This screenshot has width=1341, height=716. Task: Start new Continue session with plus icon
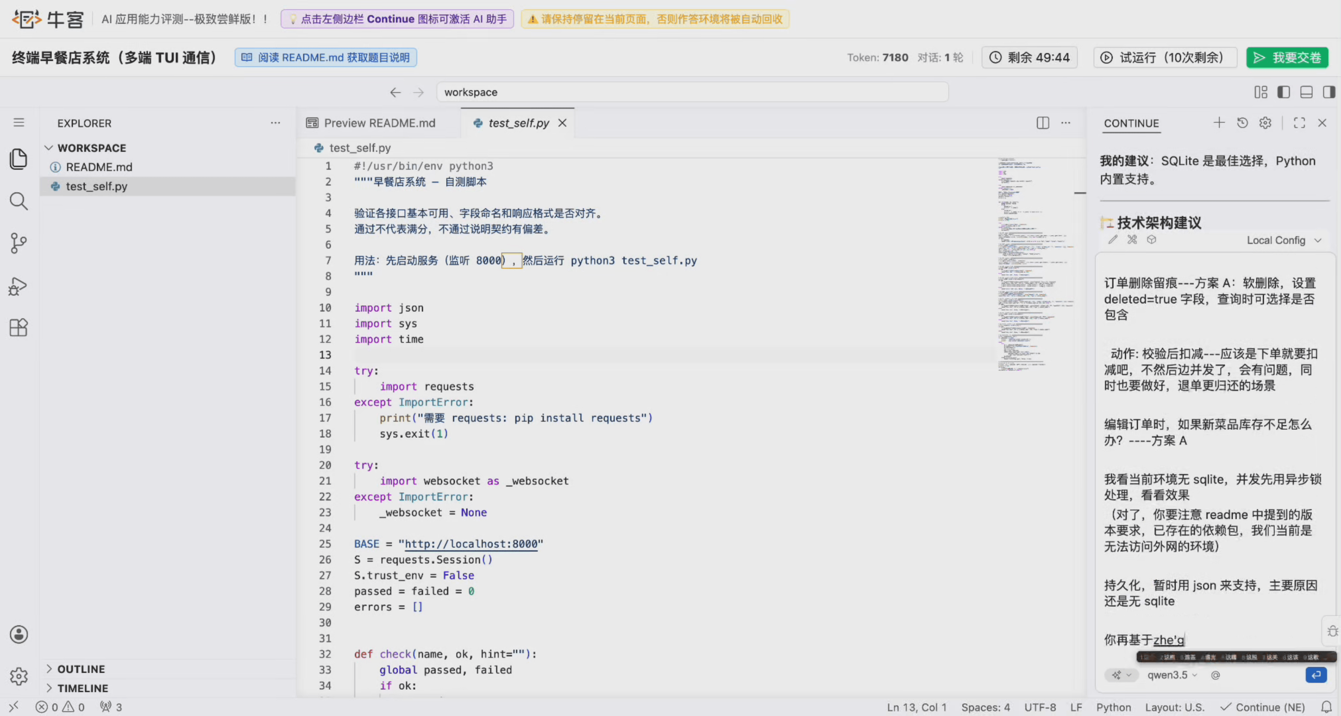(1219, 123)
